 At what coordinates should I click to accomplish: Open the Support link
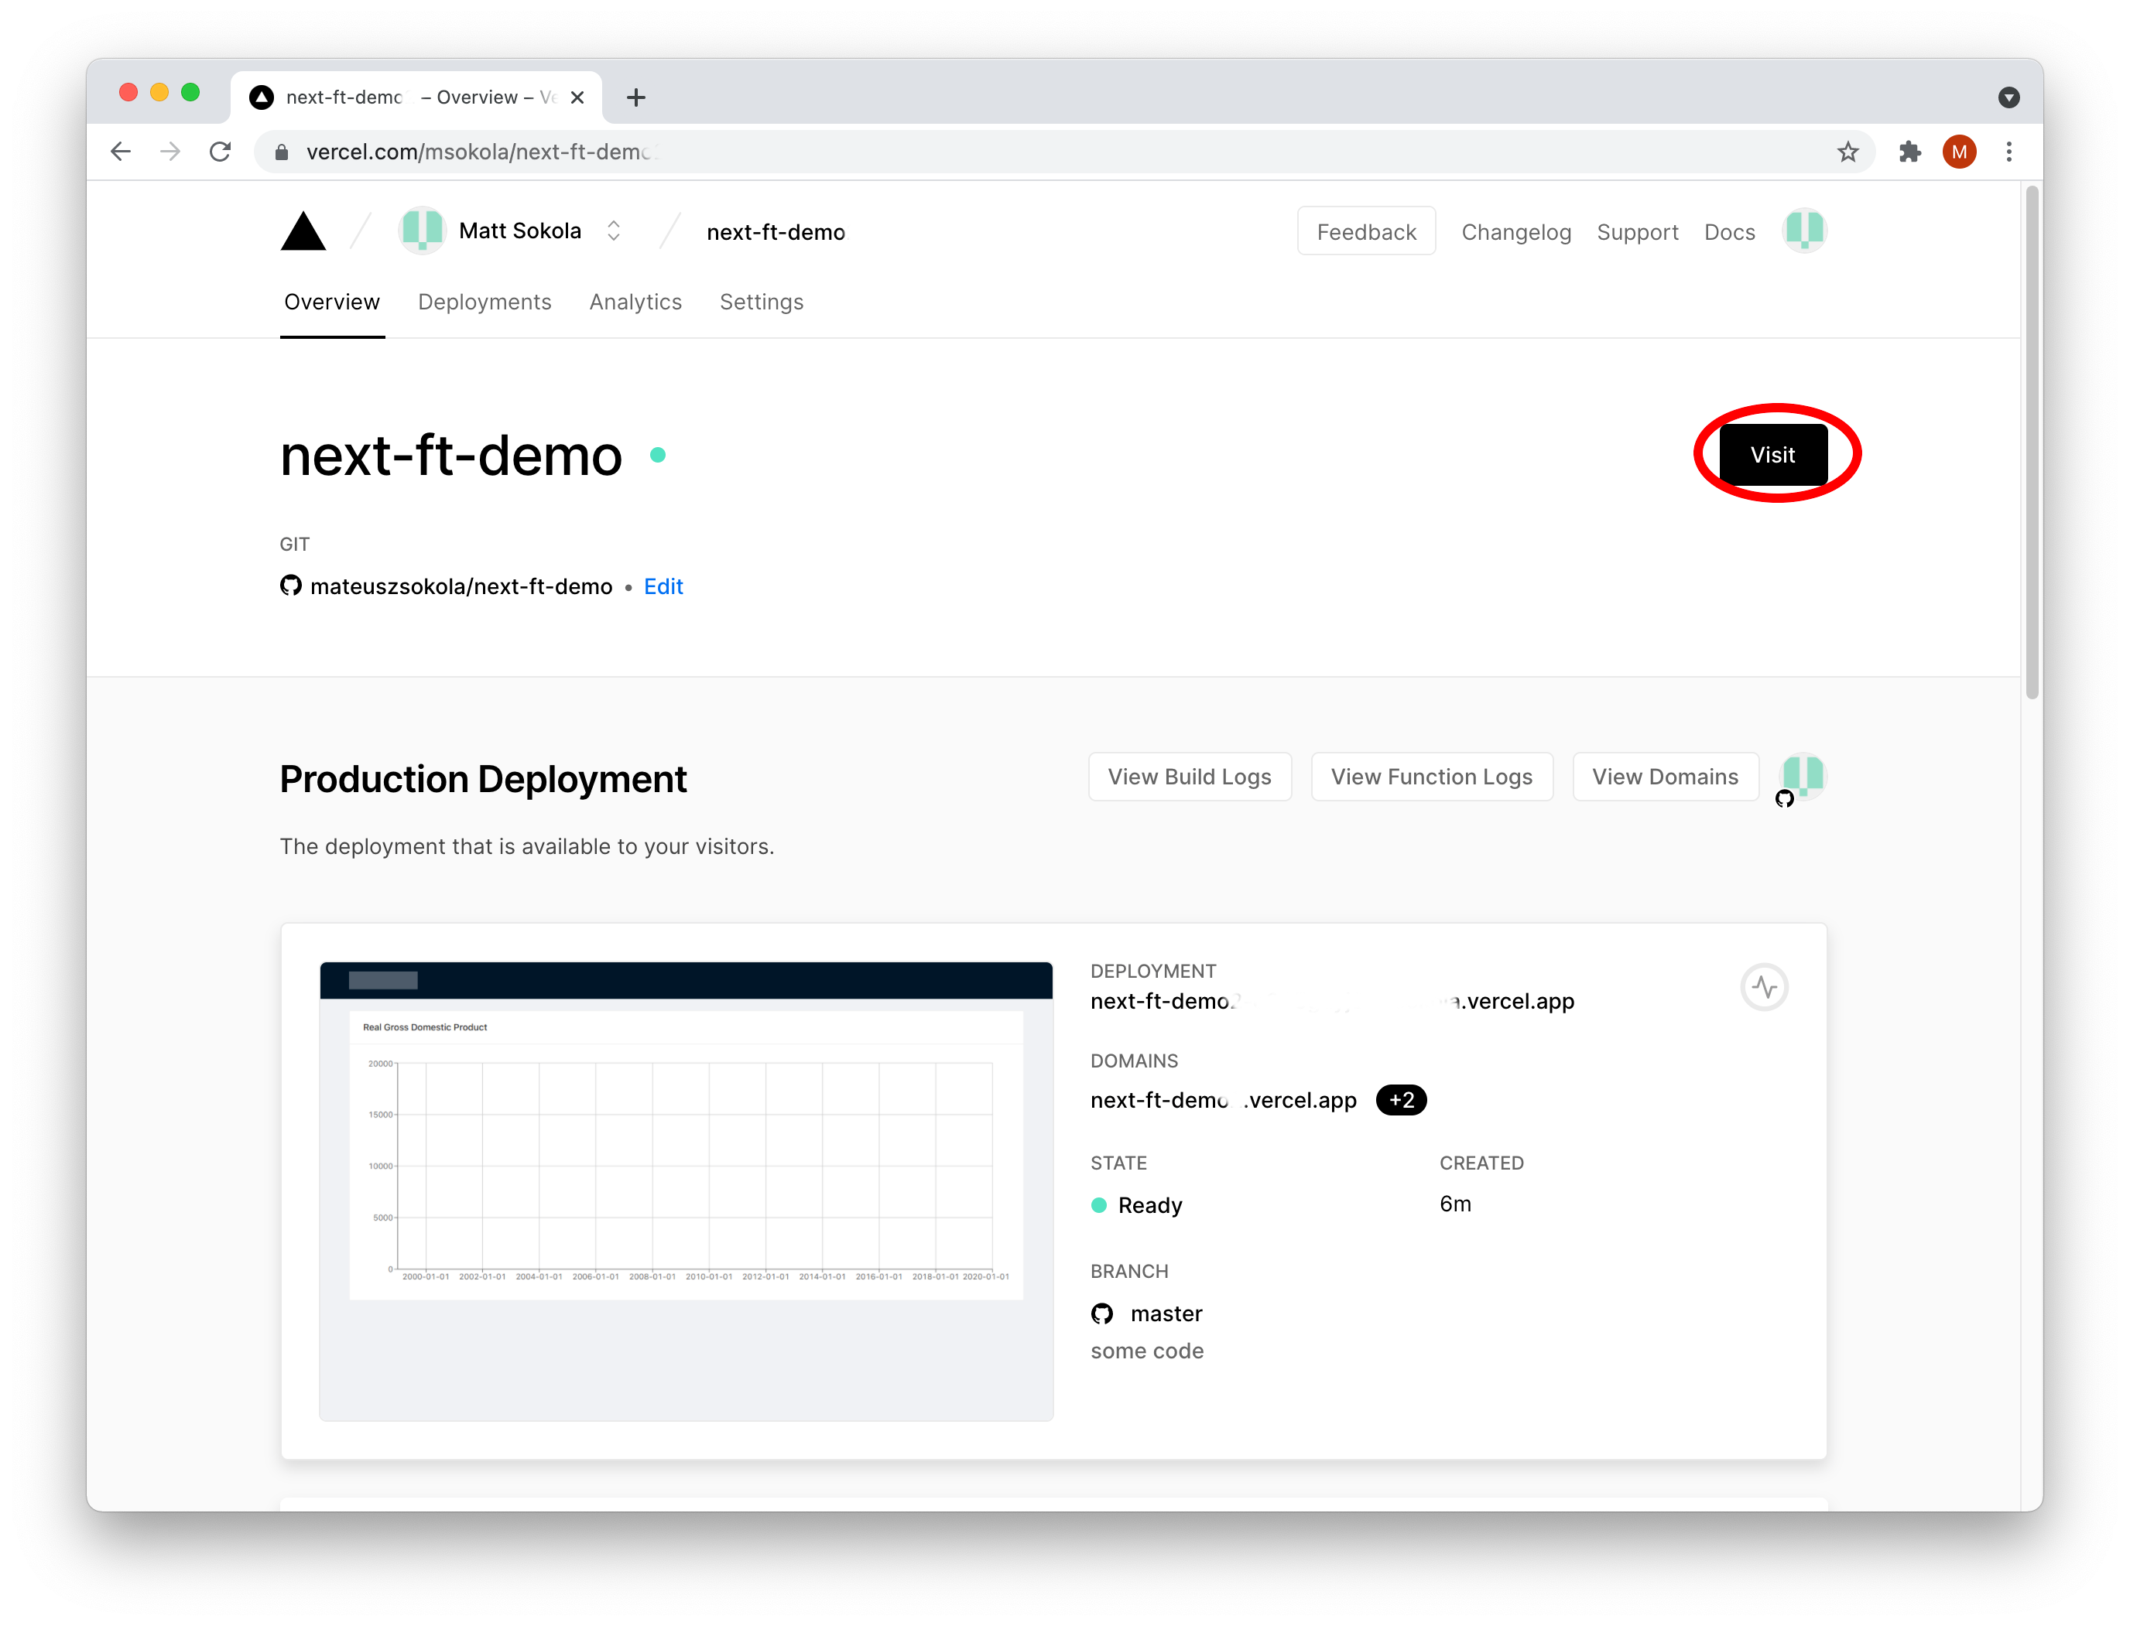pos(1637,232)
